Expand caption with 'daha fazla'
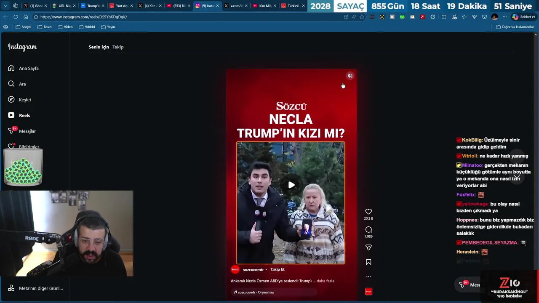539x303 pixels. (325, 281)
